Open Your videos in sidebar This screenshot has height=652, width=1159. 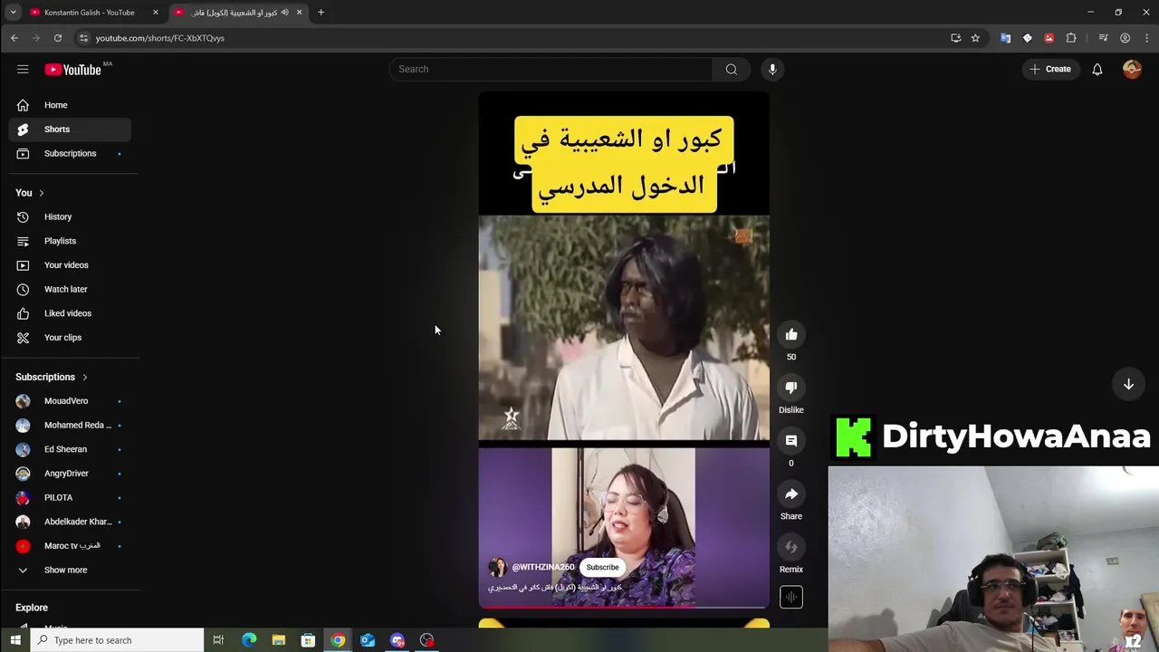70,265
